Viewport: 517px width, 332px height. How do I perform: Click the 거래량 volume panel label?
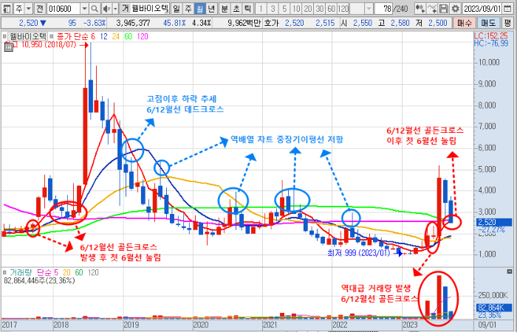[x=21, y=272]
